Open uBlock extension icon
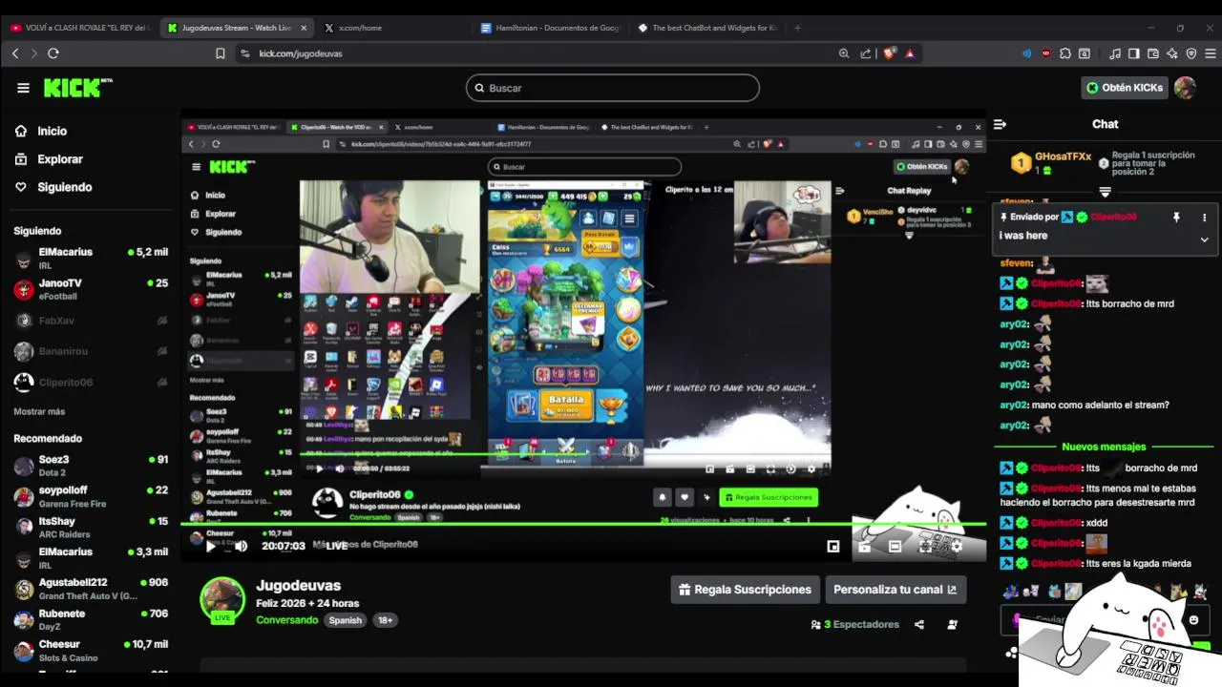Screen dimensions: 1222x687 pyautogui.click(x=1046, y=53)
